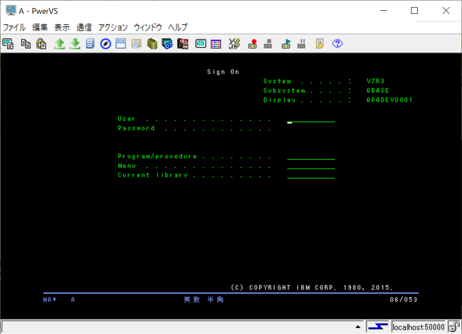Click the User input field
Screen dimensions: 462x334
(311, 119)
